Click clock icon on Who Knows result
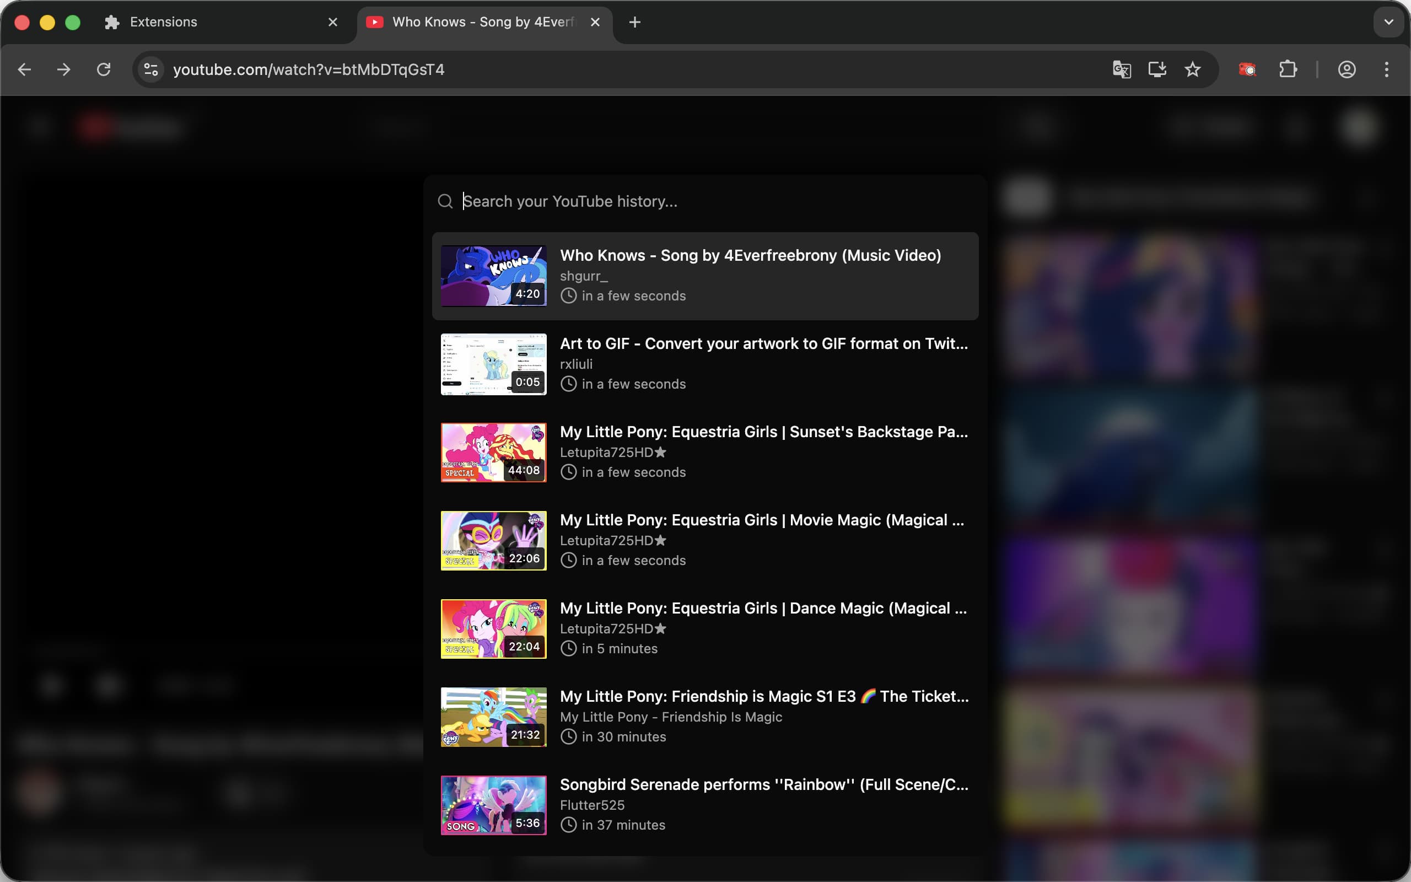The height and width of the screenshot is (882, 1411). (x=568, y=296)
